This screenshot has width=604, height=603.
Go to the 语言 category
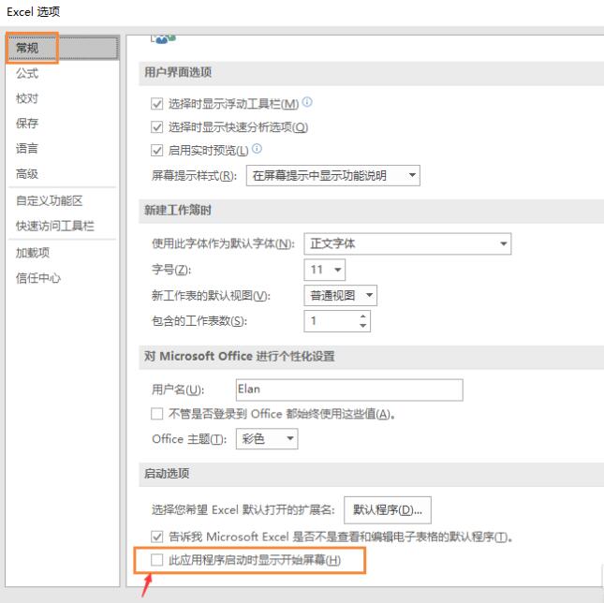click(27, 148)
